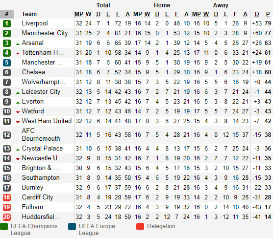Image resolution: width=273 pixels, height=238 pixels.
Task: Select the Away column group header
Action: (221, 5)
